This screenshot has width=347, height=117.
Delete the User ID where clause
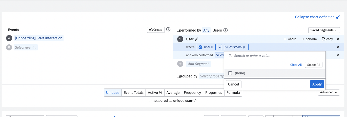point(338,47)
